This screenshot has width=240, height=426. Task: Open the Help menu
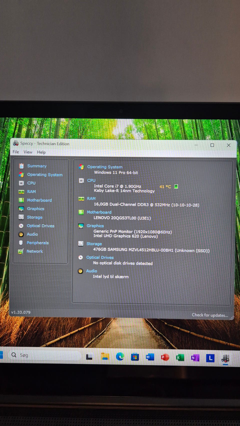pos(41,152)
